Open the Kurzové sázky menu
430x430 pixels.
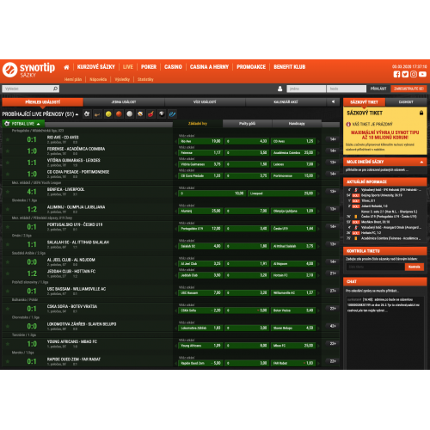point(96,67)
